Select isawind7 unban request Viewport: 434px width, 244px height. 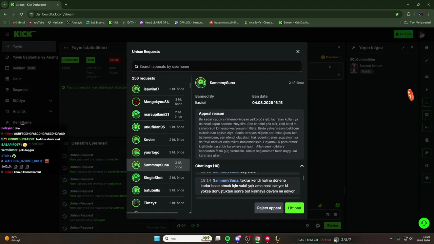[158, 89]
